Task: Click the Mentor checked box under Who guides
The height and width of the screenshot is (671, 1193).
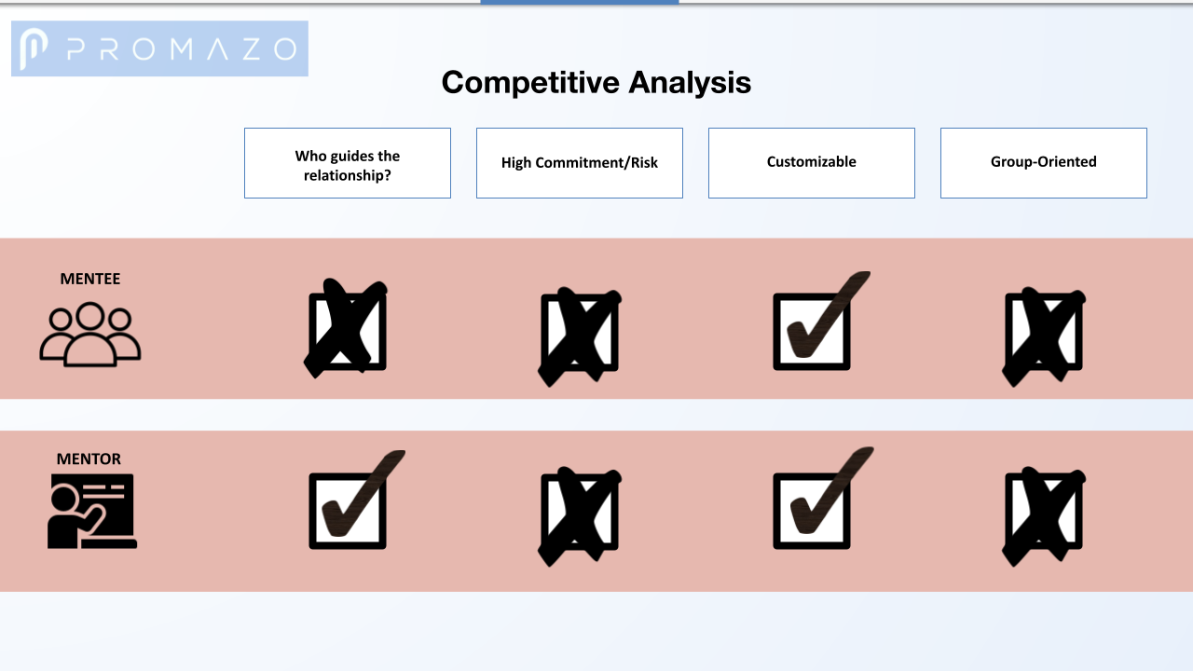Action: (x=357, y=500)
